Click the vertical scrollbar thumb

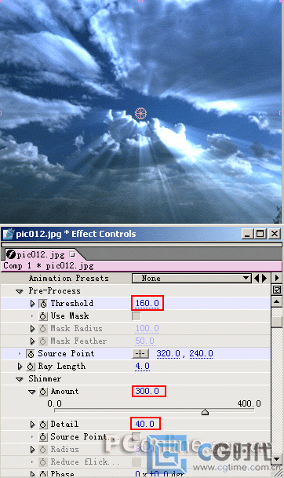click(x=277, y=322)
